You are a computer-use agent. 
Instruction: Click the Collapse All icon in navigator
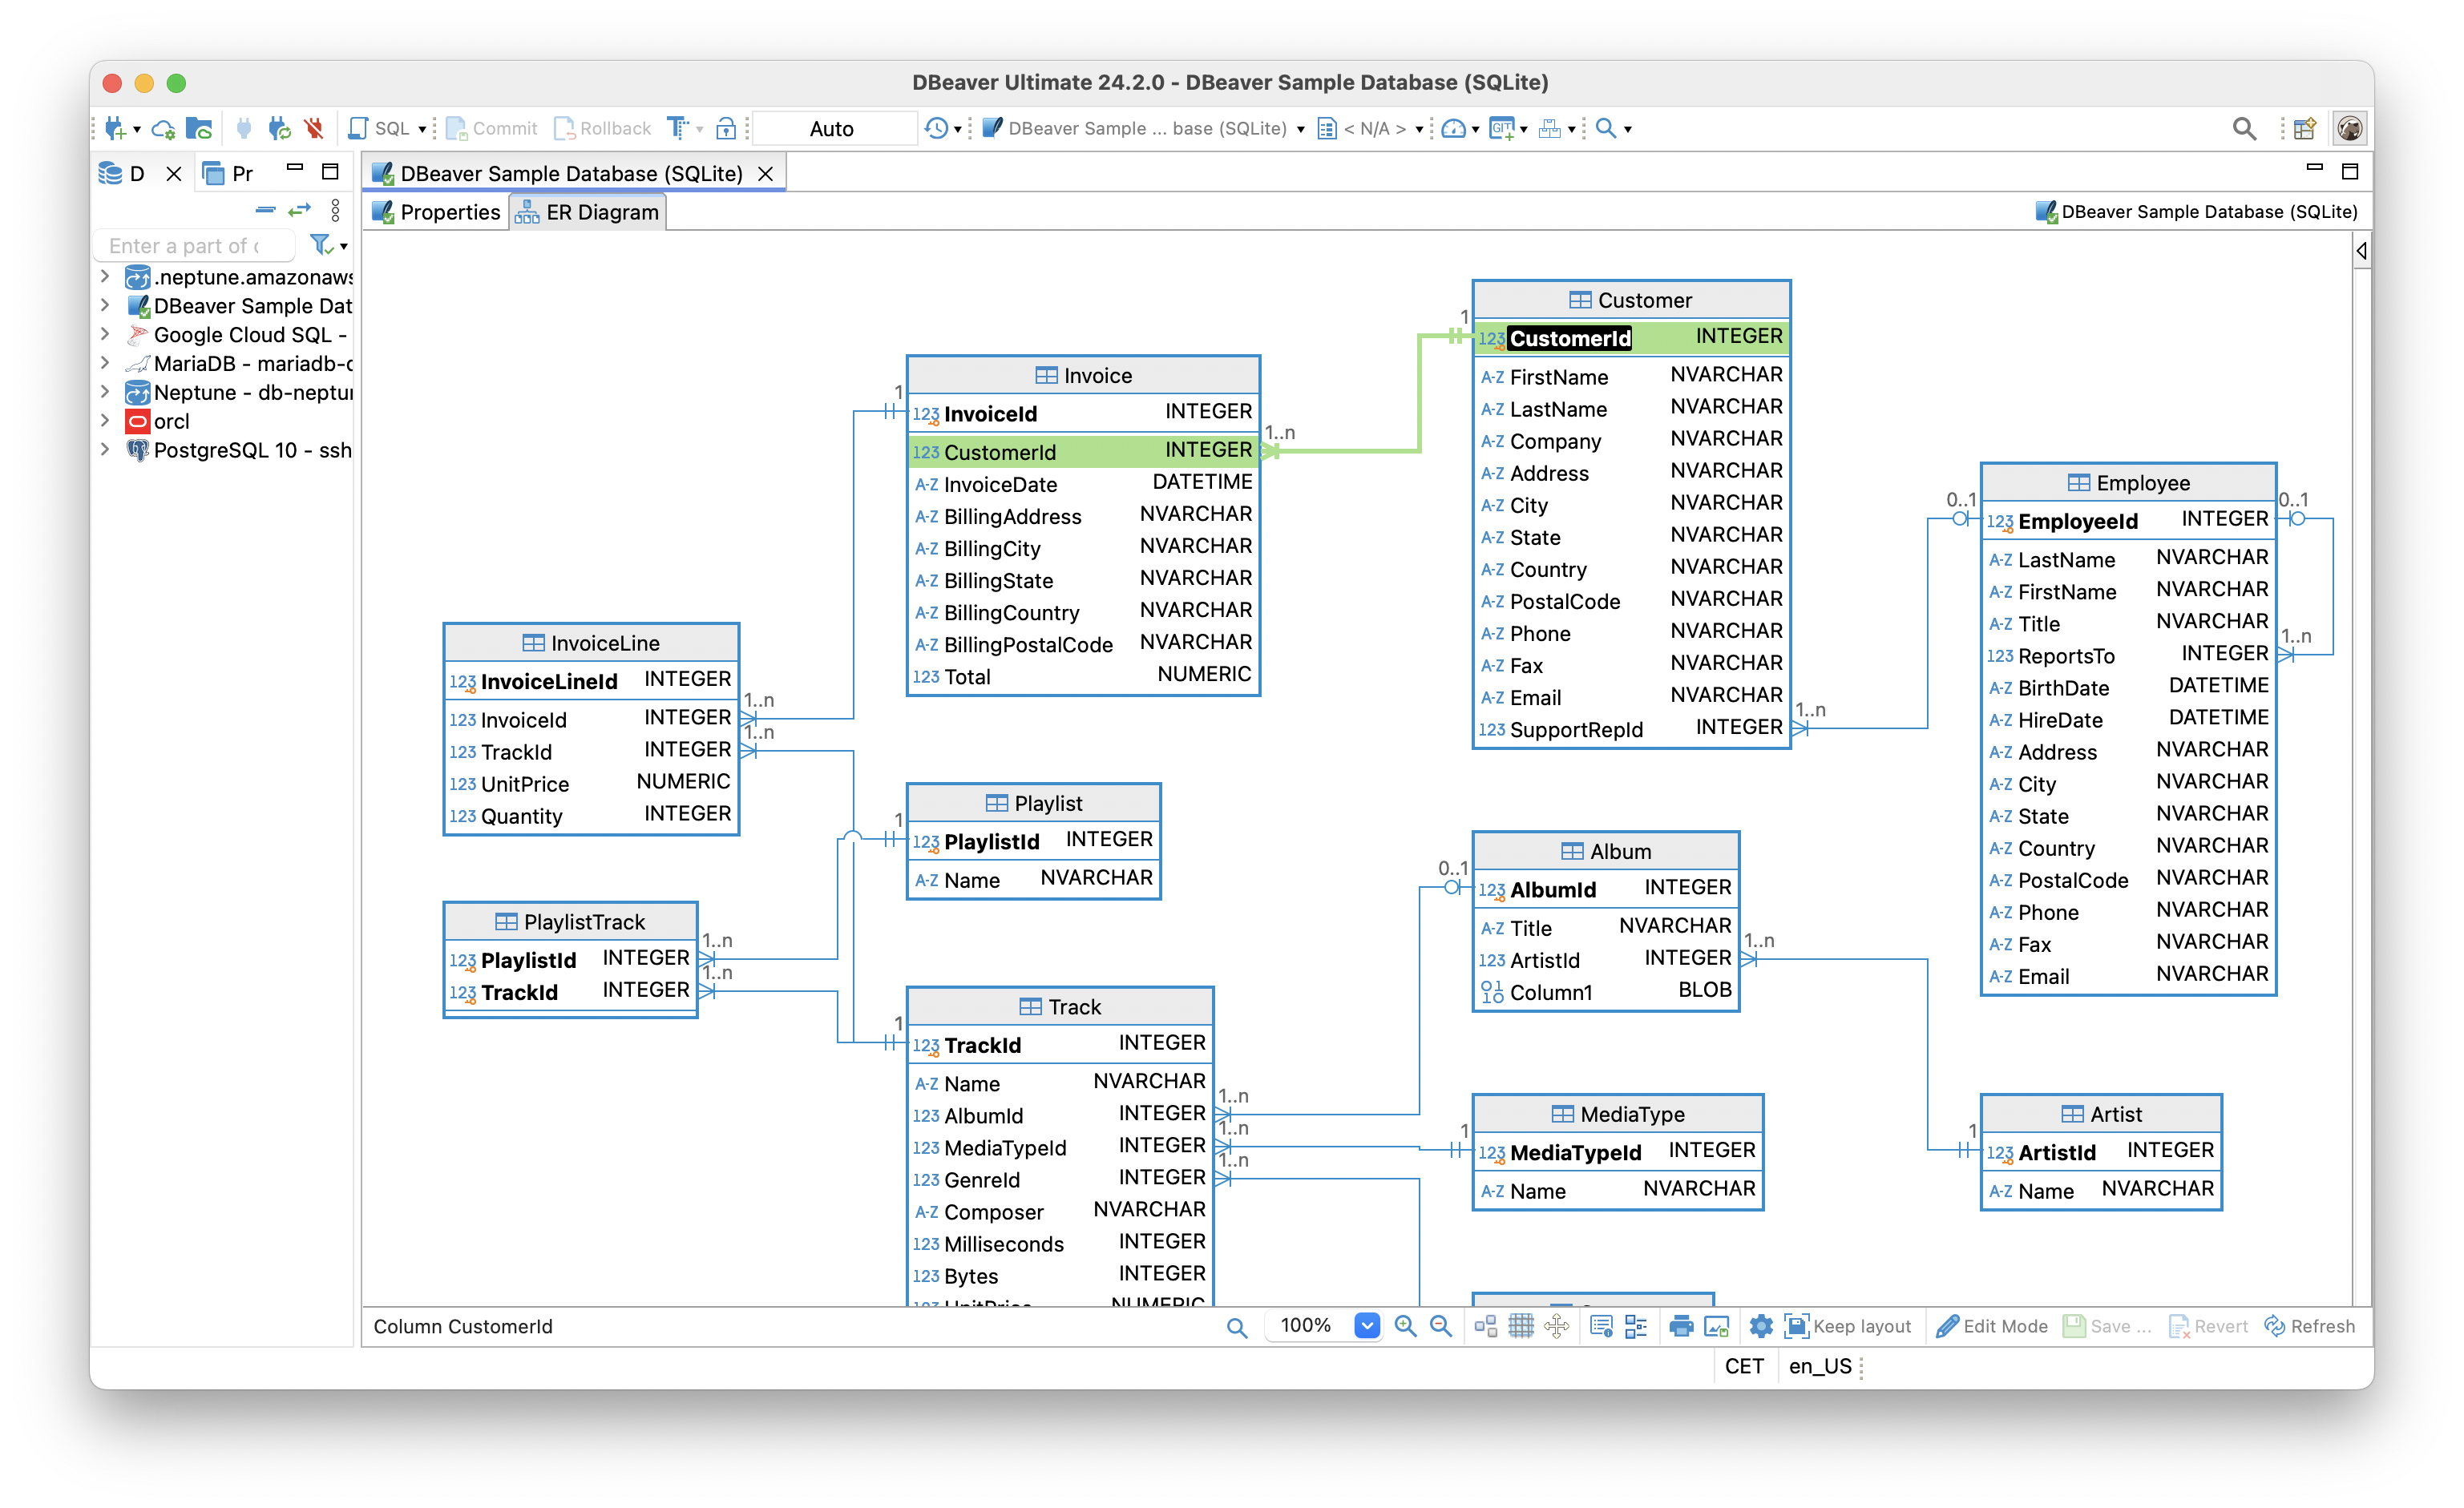tap(265, 210)
